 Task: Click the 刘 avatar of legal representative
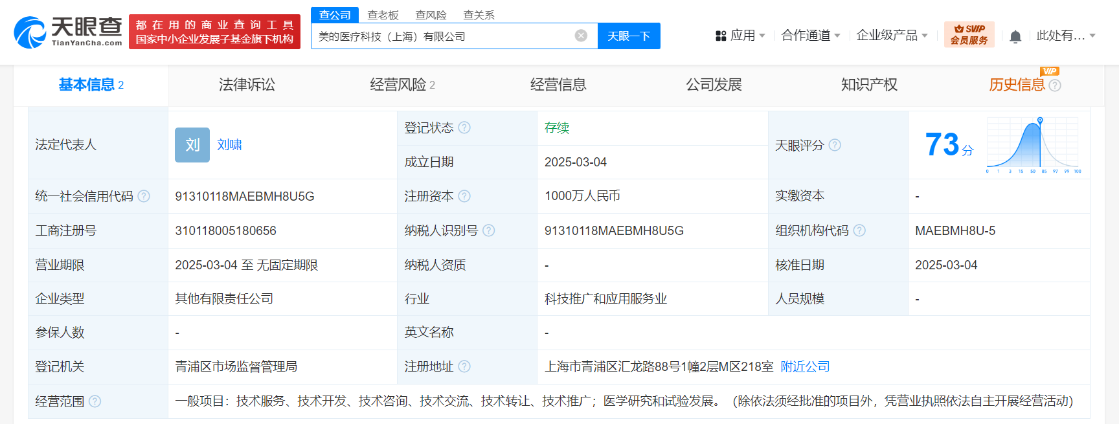[192, 145]
